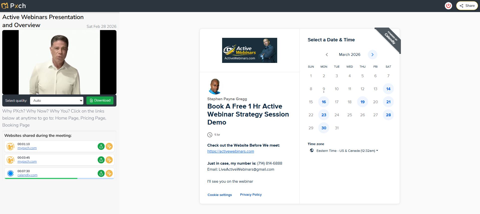The image size is (480, 214).
Task: Select March 23 on the calendar
Action: [324, 115]
